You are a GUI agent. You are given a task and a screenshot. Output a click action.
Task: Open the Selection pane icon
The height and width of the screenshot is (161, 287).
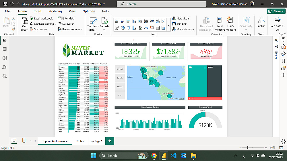[283, 68]
